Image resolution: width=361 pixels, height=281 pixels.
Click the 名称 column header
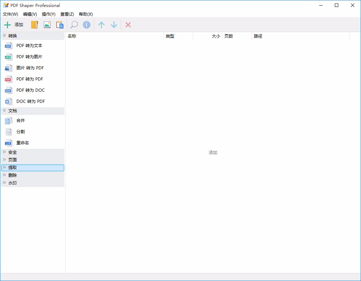(72, 36)
